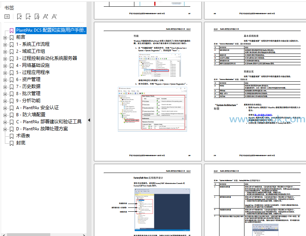The width and height of the screenshot is (306, 236).
Task: Click the 资源总览 heading on page 270
Action: 248,72
